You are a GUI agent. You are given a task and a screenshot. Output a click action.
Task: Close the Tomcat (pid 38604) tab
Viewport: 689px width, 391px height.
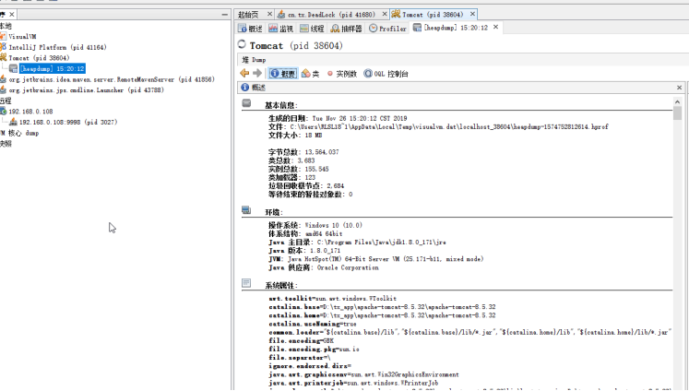472,15
